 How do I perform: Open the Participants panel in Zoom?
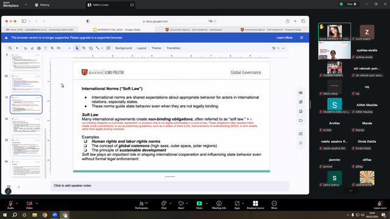142,205
